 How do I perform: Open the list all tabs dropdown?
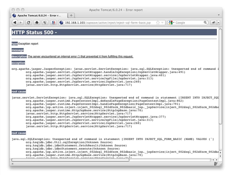(219, 15)
